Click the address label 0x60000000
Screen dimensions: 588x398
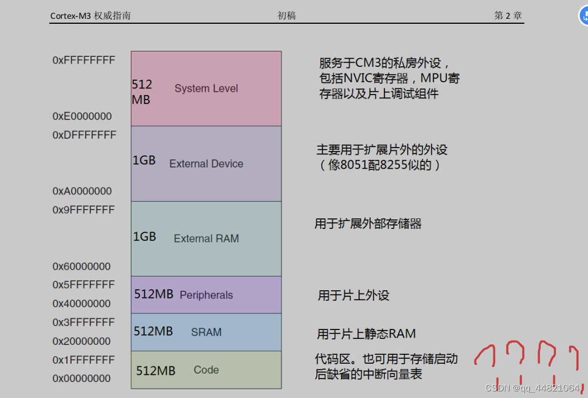[x=82, y=266]
